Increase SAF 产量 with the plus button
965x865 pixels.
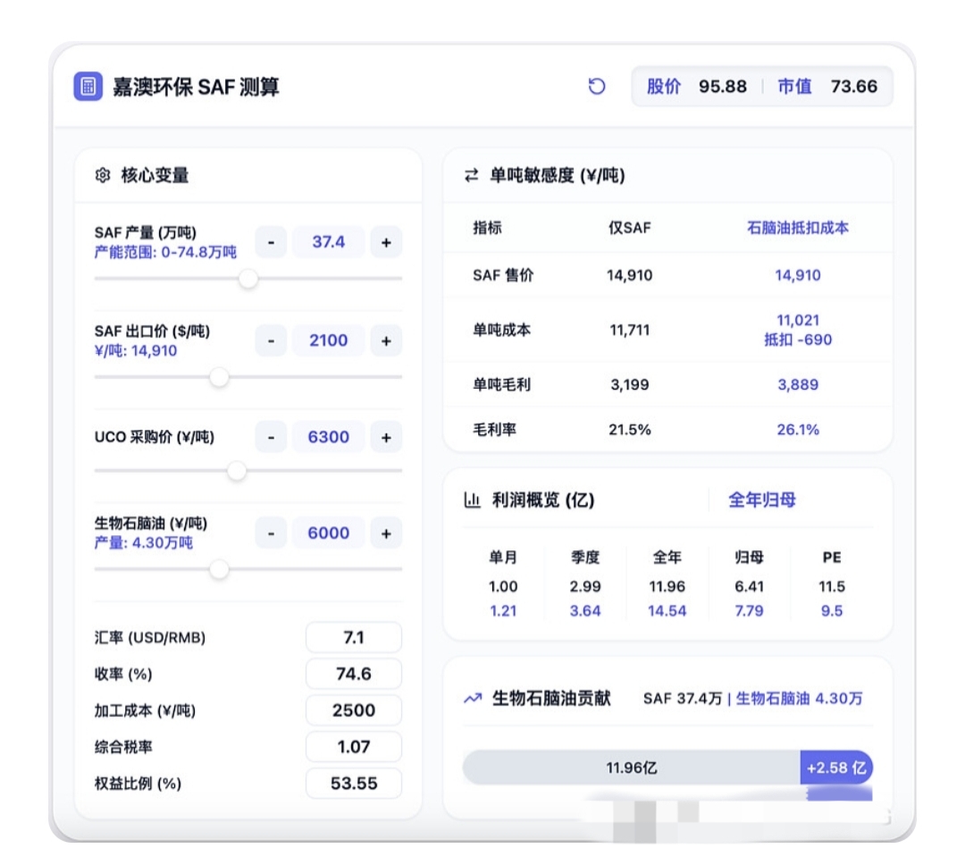386,242
